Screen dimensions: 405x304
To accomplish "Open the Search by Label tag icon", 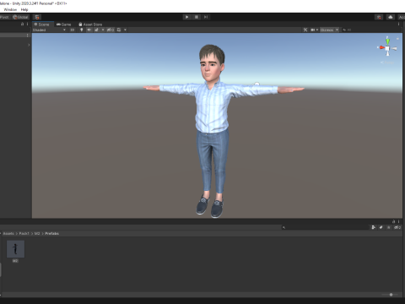I will [x=381, y=227].
